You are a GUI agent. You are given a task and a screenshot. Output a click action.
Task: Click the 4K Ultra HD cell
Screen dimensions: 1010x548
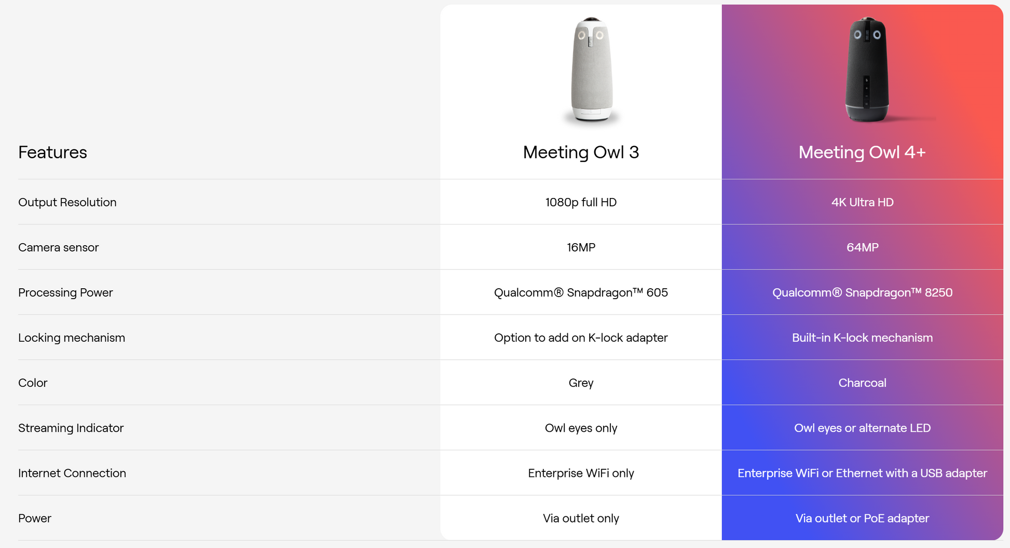pyautogui.click(x=862, y=202)
